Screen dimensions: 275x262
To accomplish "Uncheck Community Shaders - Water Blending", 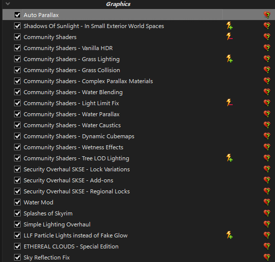I will point(18,92).
